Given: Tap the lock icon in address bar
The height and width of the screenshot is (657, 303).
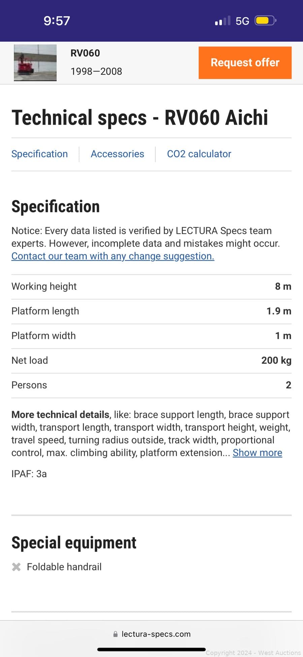Looking at the screenshot, I should pos(115,634).
